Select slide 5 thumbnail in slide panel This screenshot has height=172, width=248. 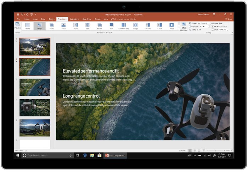(35, 128)
